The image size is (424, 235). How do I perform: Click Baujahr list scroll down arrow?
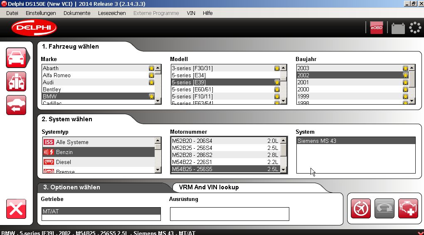[412, 101]
